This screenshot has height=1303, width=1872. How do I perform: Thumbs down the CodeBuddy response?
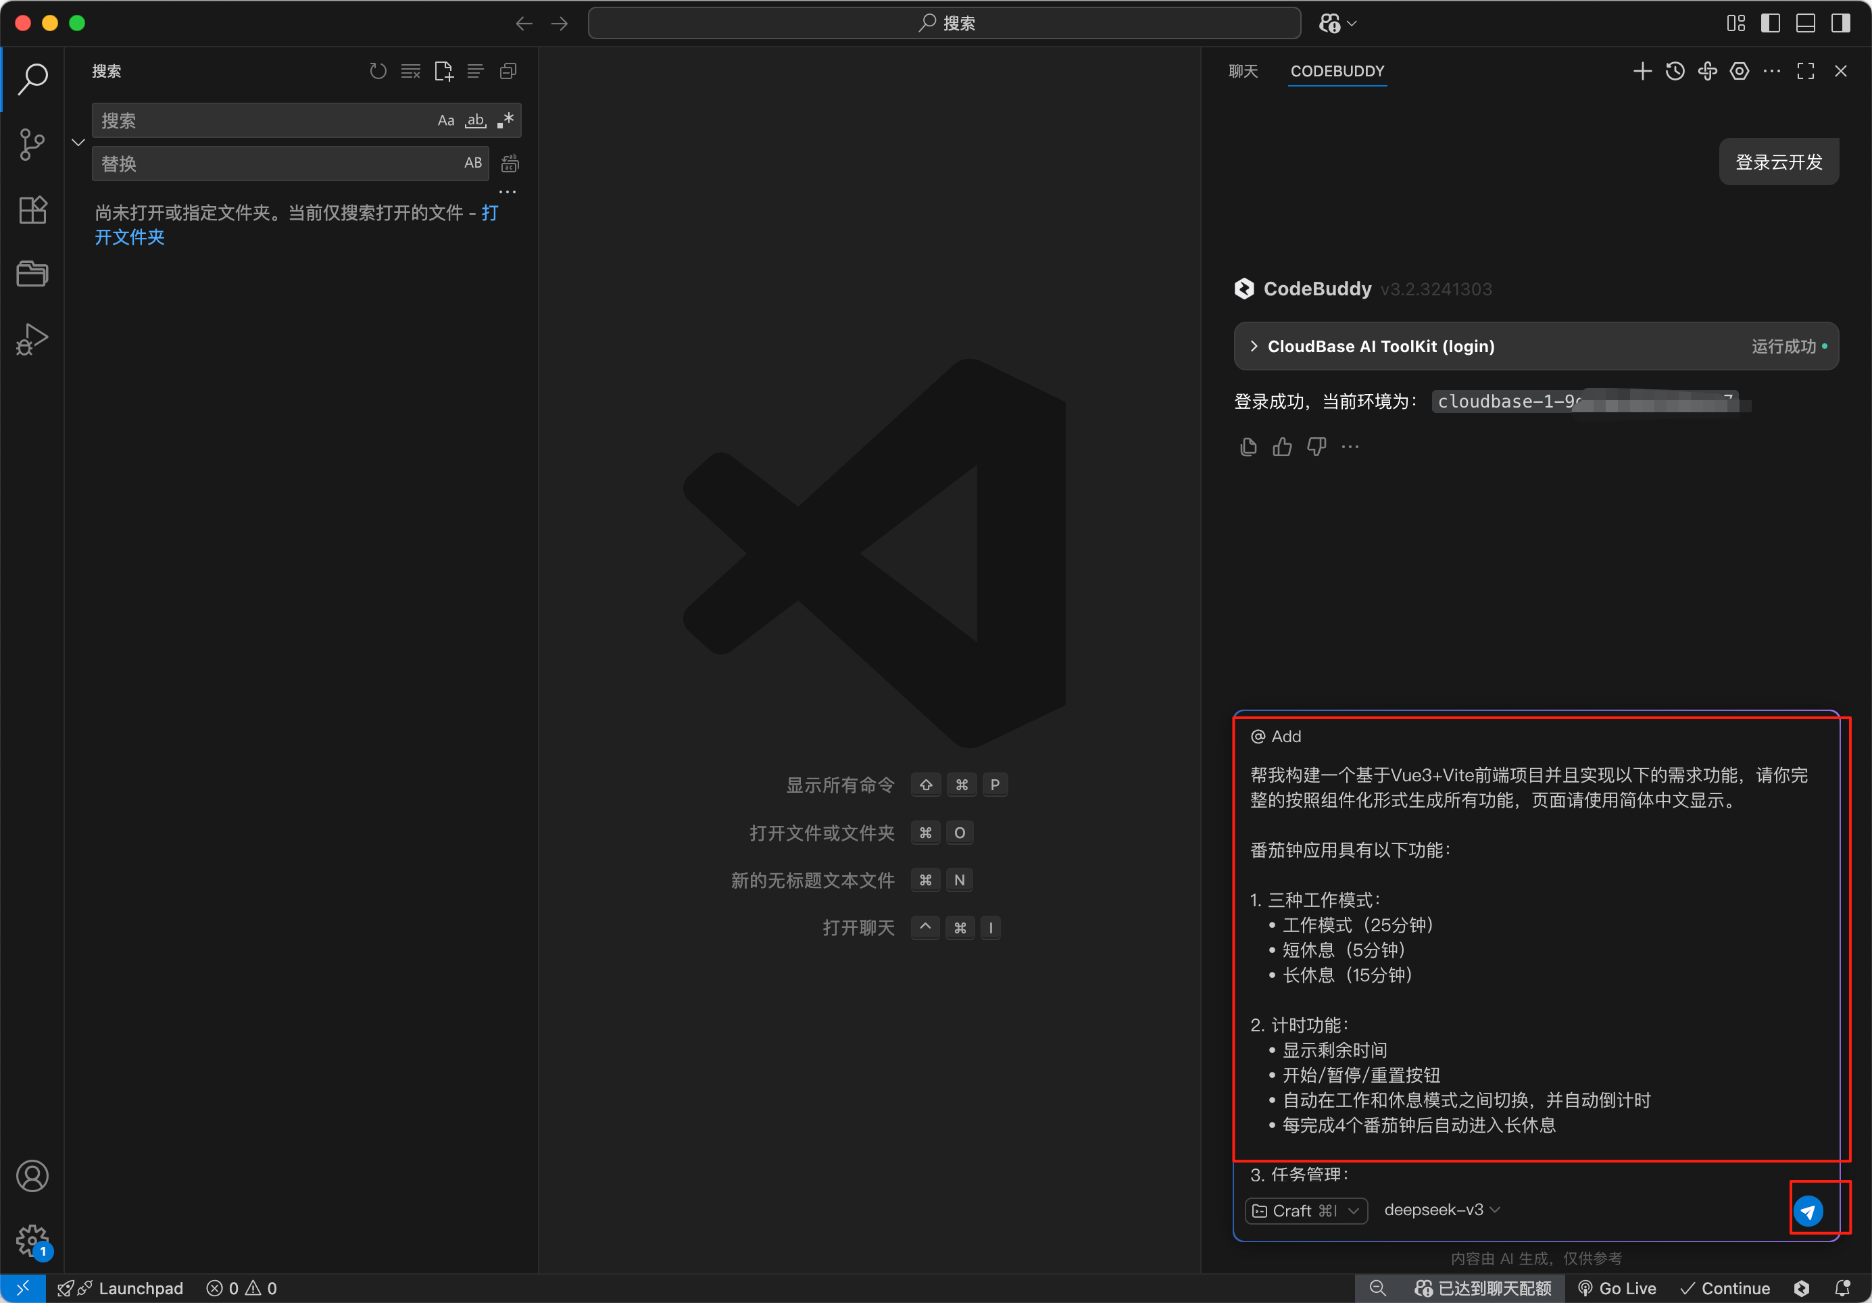pos(1316,447)
